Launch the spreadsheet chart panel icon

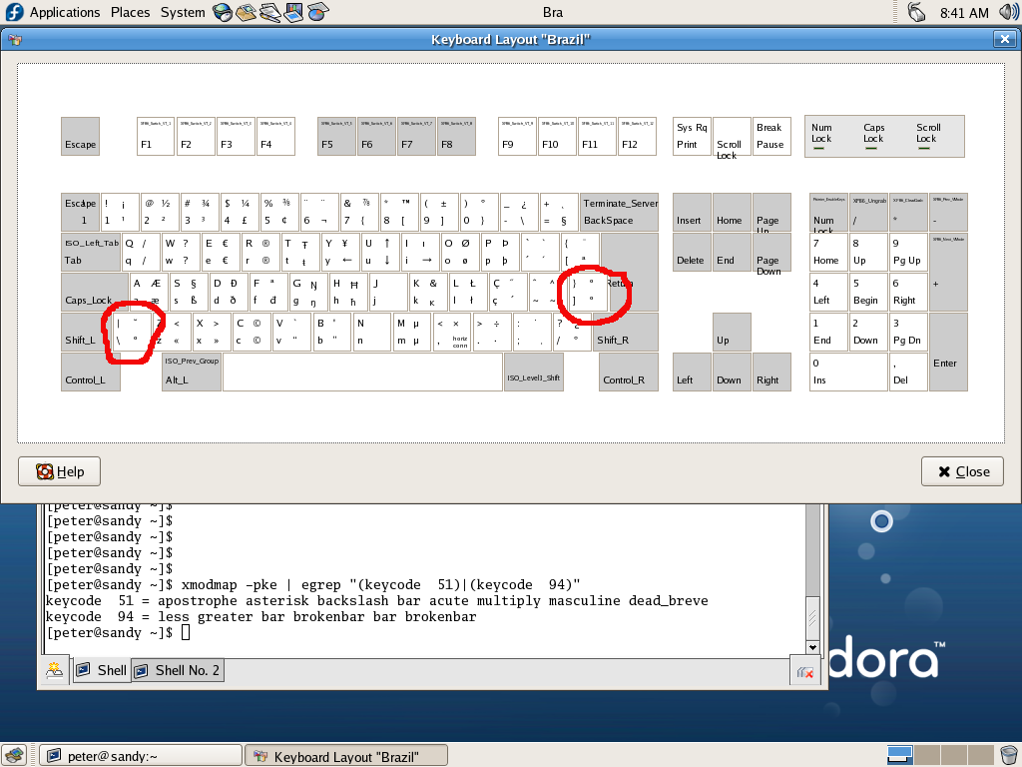click(317, 12)
